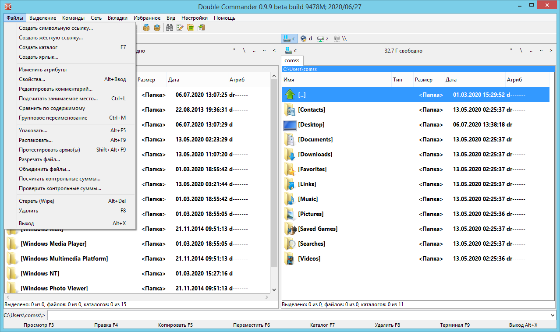Open the Файлы menu
The width and height of the screenshot is (560, 332).
15,18
